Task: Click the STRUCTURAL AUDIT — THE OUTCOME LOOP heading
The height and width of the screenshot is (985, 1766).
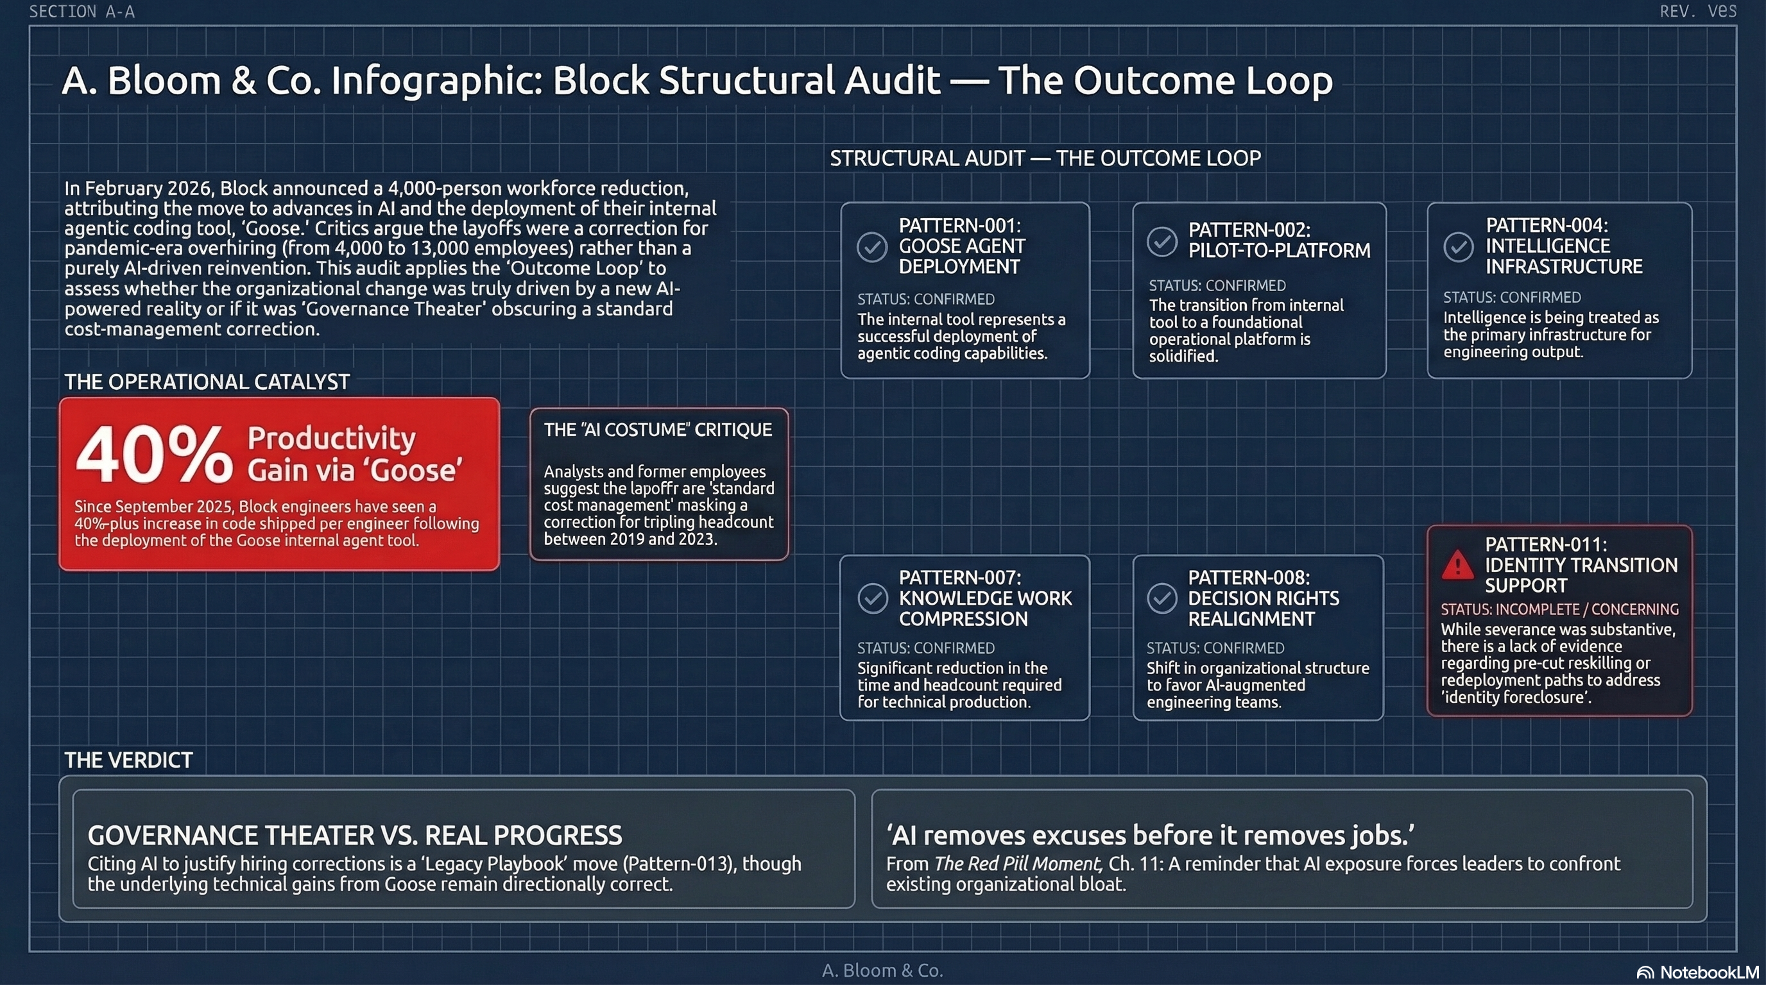Action: 1045,158
